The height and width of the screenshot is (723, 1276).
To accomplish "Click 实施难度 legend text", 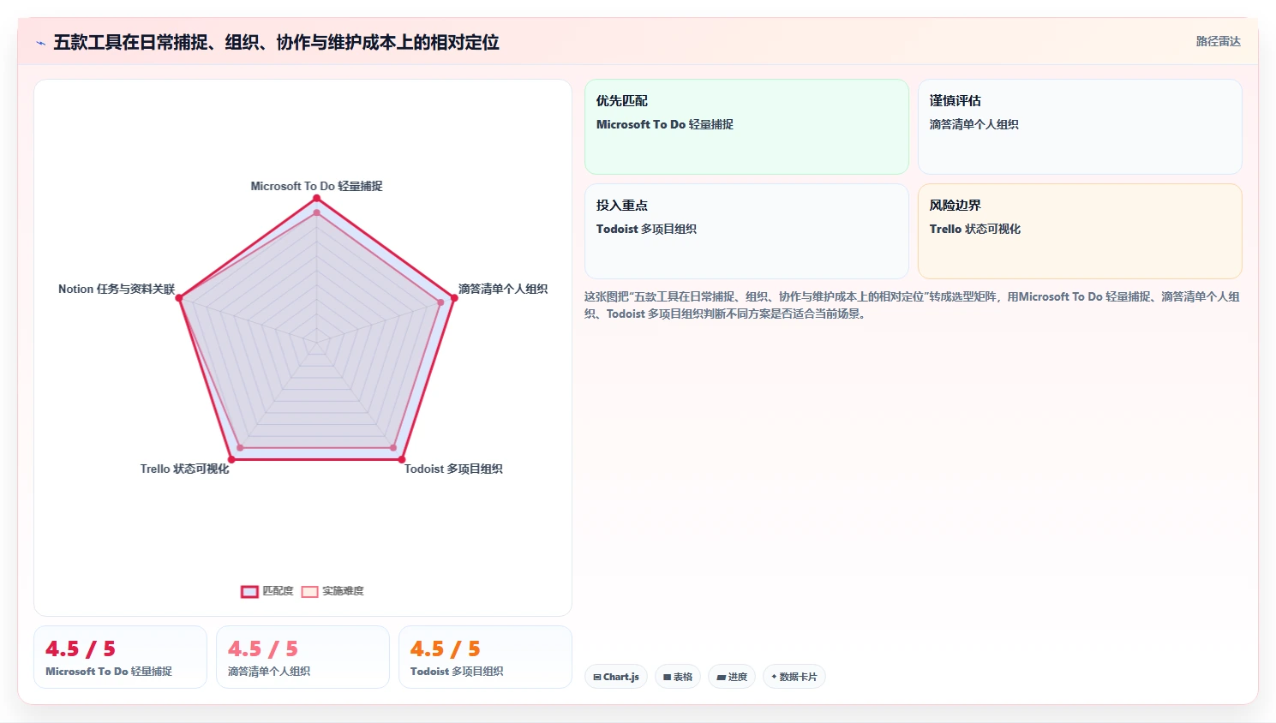I will click(343, 591).
